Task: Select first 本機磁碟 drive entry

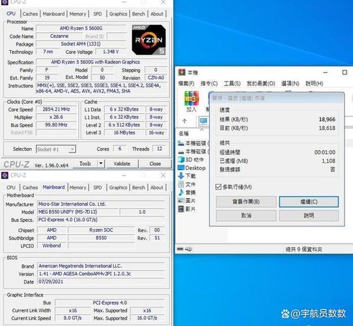Action: point(193,143)
